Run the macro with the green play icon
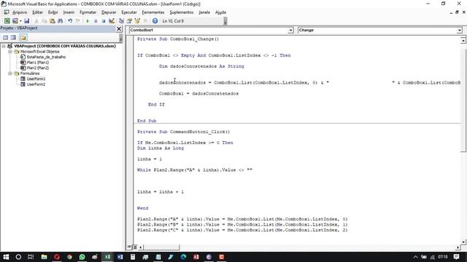 88,21
